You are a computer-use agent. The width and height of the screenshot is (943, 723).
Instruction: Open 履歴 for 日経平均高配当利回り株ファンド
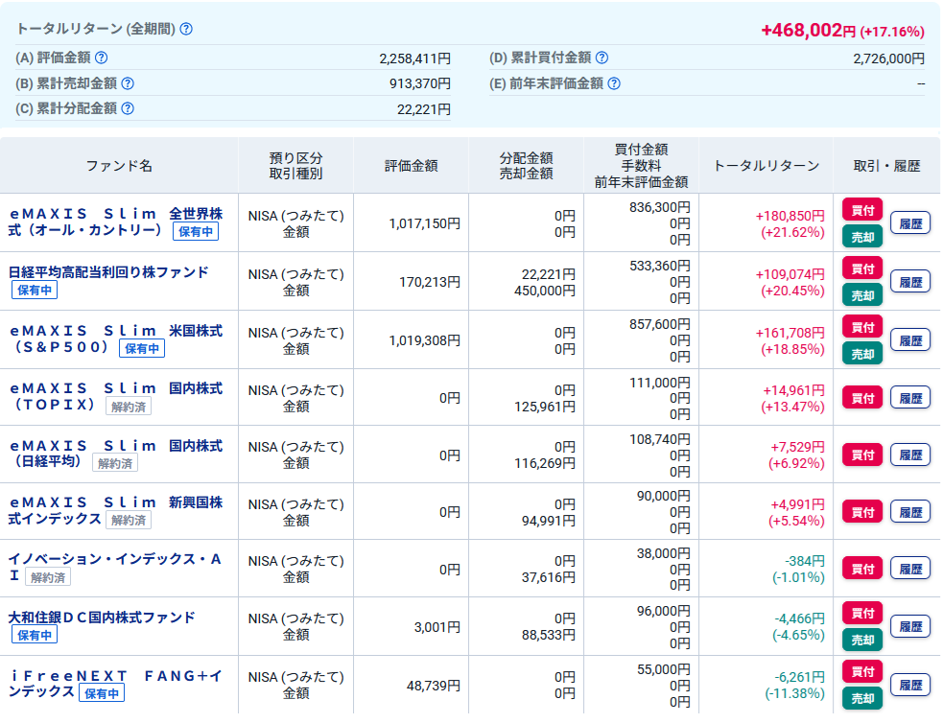(910, 282)
